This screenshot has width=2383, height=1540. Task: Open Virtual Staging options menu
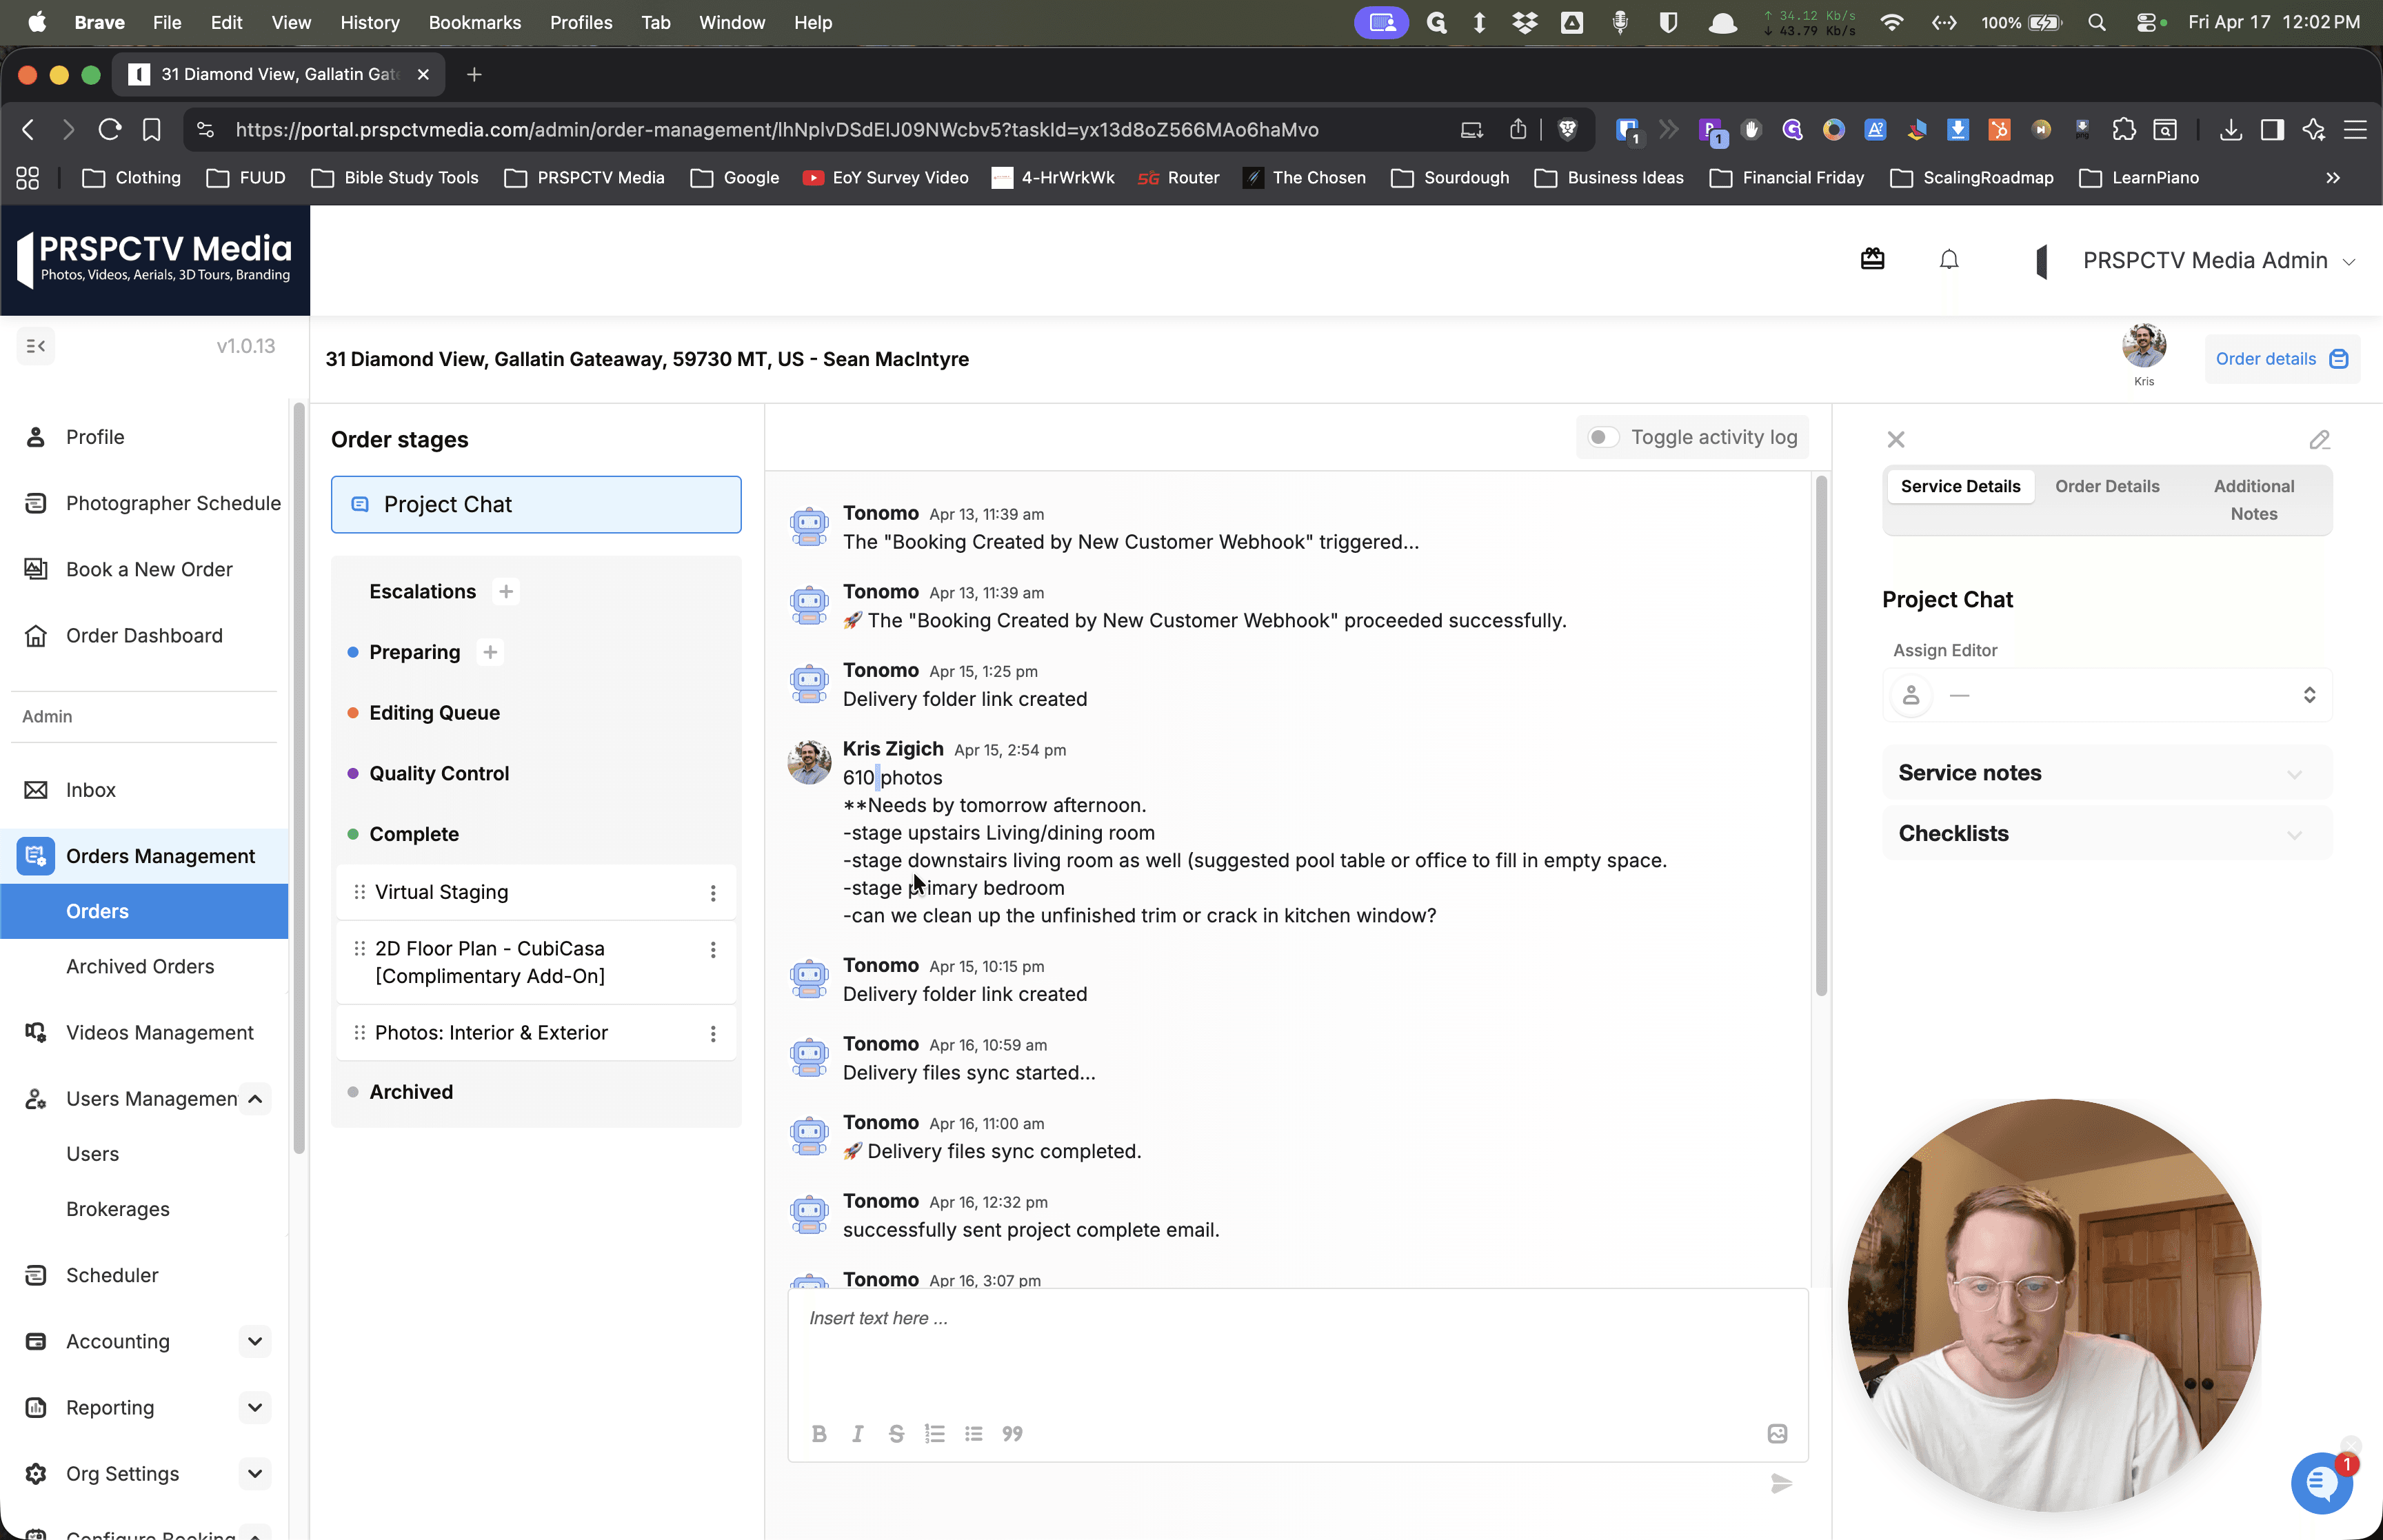point(713,893)
